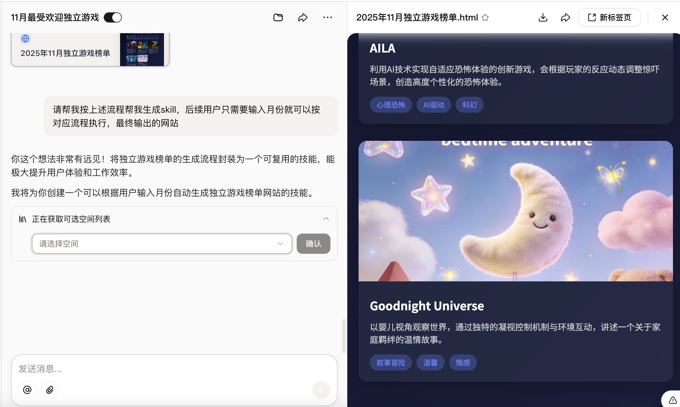Click the send arrow button

pos(321,390)
